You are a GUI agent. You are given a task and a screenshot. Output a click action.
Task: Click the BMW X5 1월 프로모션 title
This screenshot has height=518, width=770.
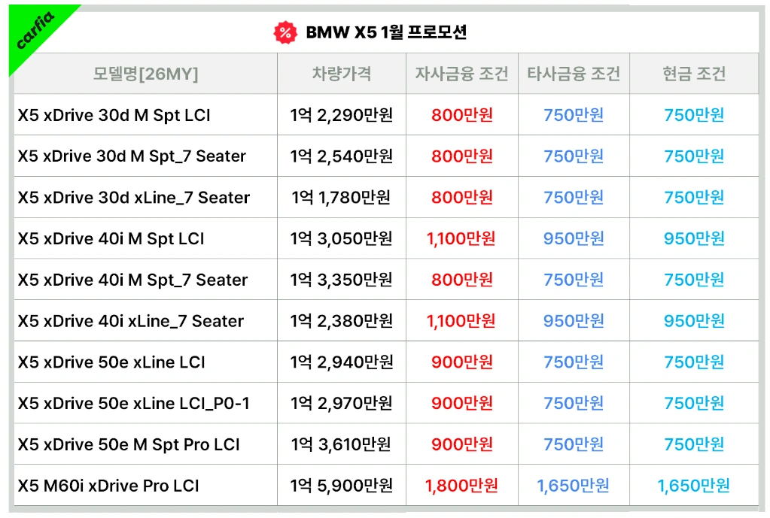coord(386,32)
